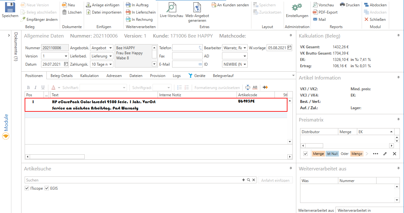Expand the Bearbeiter dropdown
Screen dimensions: 404x213
point(245,48)
